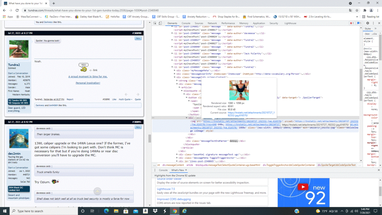Launch Microsoft Edge from the taskbar
The height and width of the screenshot is (215, 382).
coord(107,211)
